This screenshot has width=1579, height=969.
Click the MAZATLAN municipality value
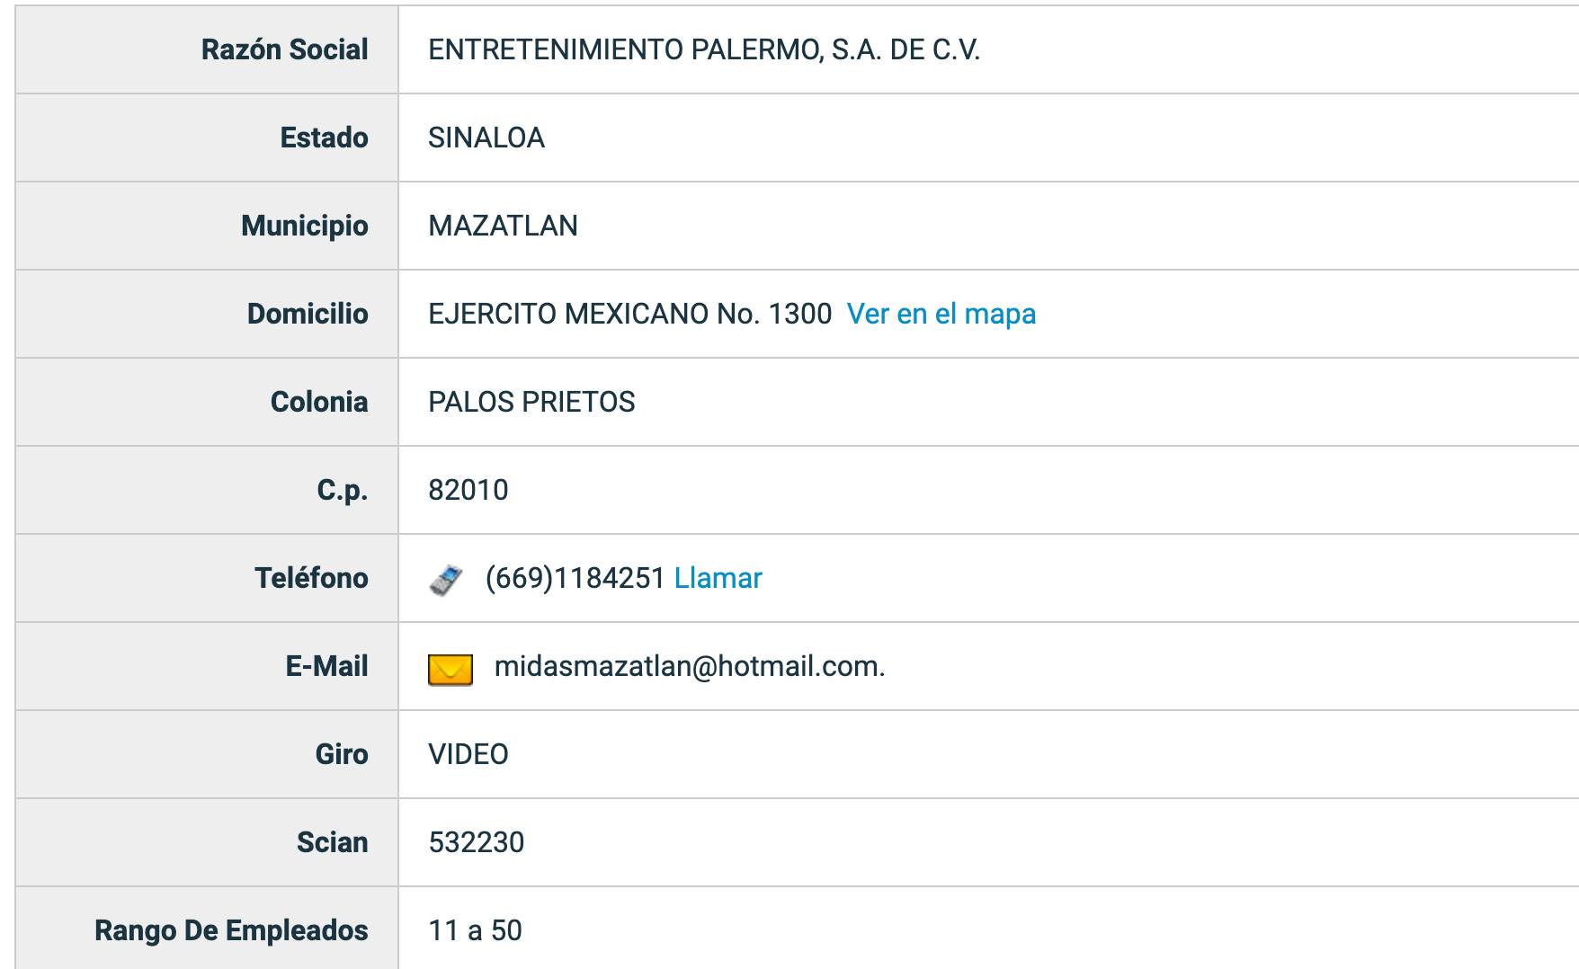[x=503, y=226]
